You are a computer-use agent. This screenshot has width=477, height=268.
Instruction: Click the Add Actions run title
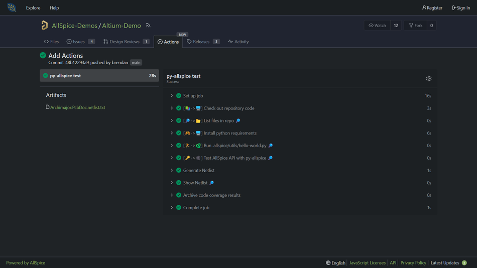(66, 56)
